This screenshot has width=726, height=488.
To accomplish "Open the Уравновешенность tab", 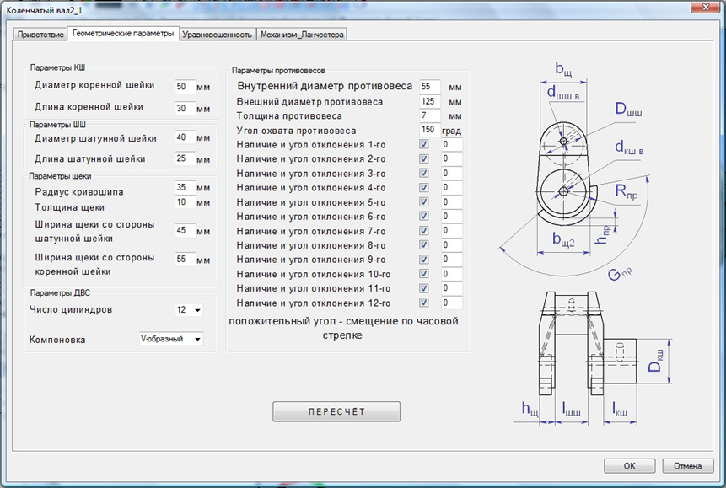I will pos(218,35).
